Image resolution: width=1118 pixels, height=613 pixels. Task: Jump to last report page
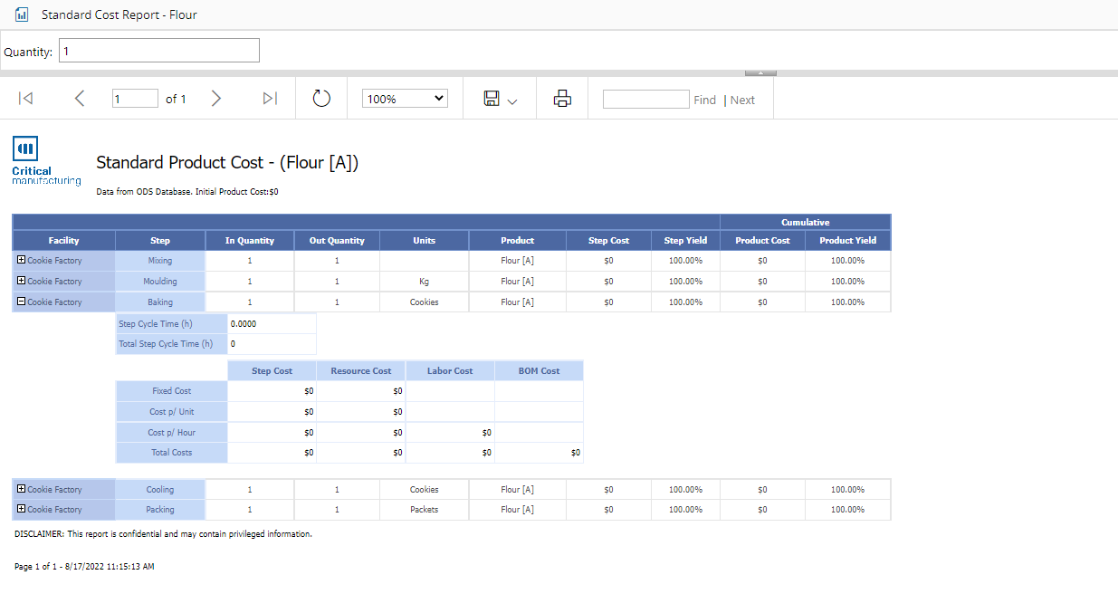[270, 99]
